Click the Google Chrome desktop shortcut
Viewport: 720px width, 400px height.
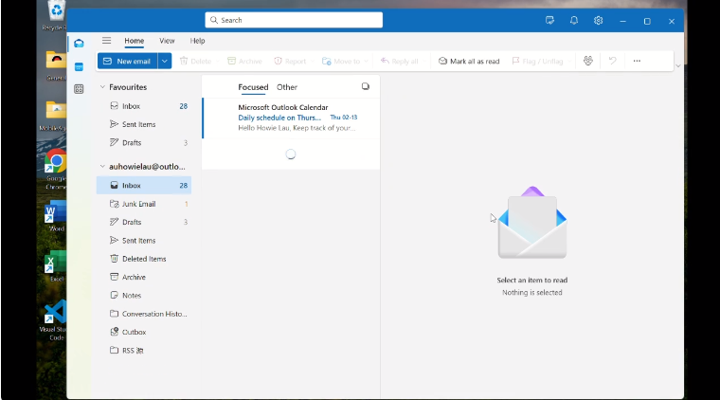[56, 169]
